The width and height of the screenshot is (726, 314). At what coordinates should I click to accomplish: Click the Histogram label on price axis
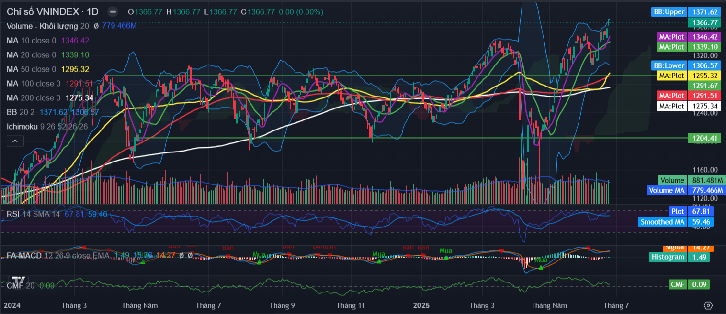668,257
